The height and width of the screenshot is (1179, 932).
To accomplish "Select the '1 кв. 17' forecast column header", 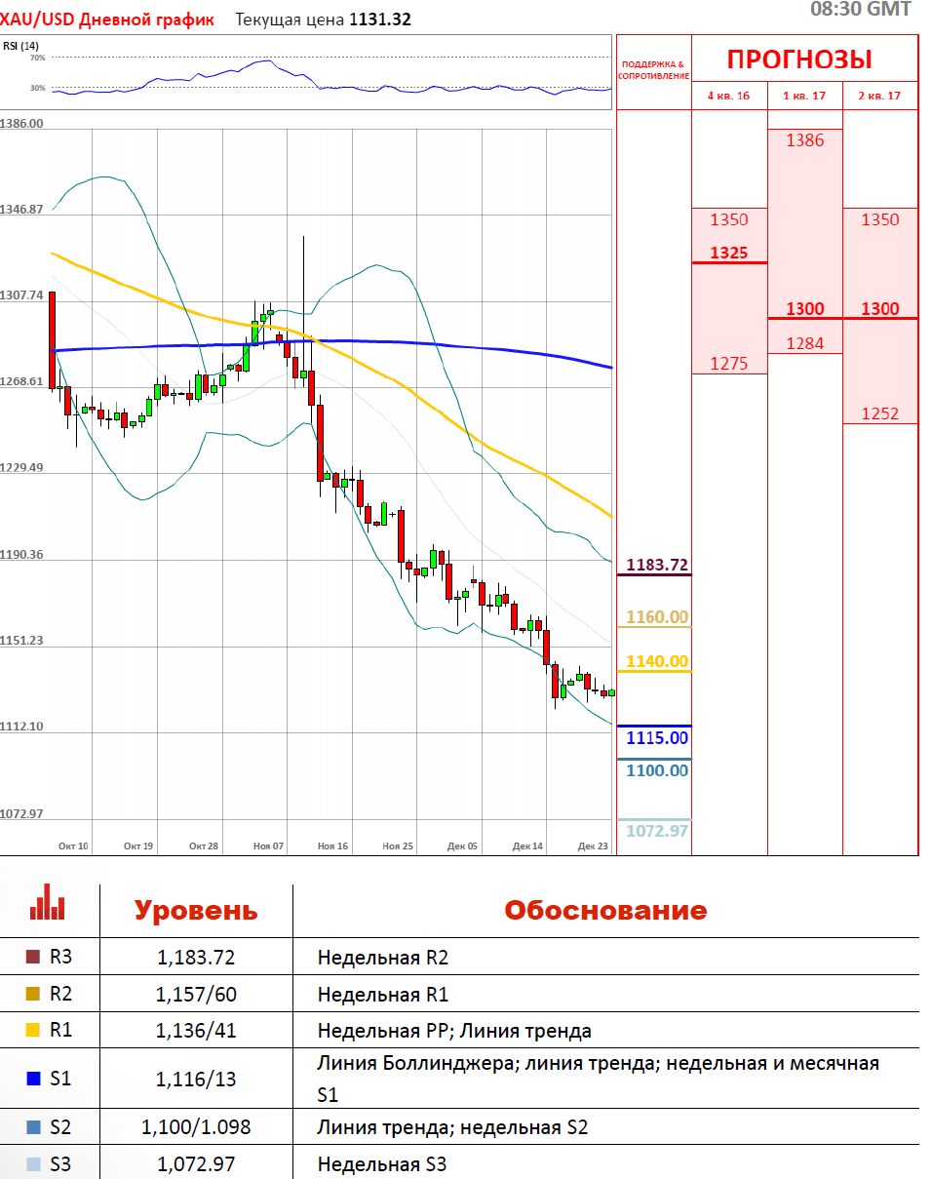I will coord(804,96).
